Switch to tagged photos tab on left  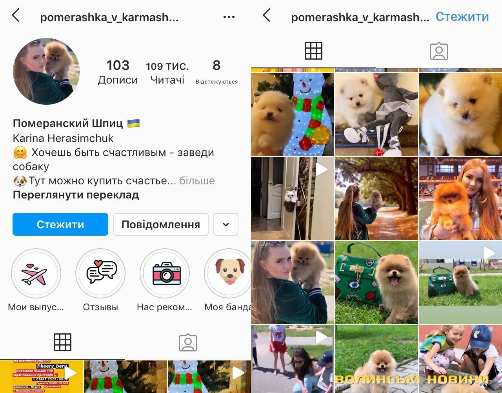pyautogui.click(x=188, y=342)
